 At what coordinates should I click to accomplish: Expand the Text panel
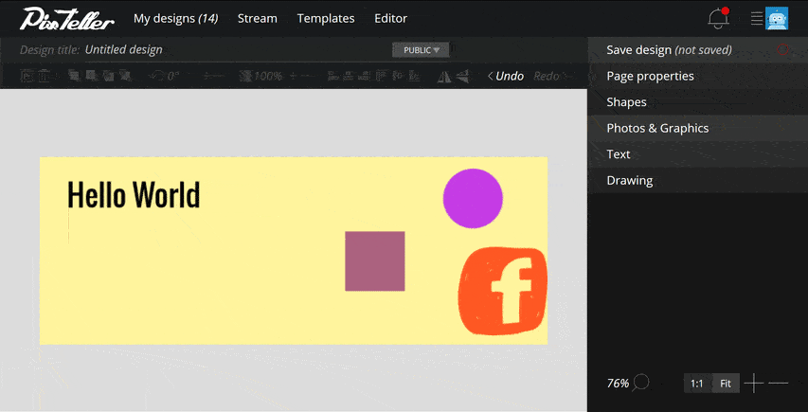pyautogui.click(x=698, y=154)
